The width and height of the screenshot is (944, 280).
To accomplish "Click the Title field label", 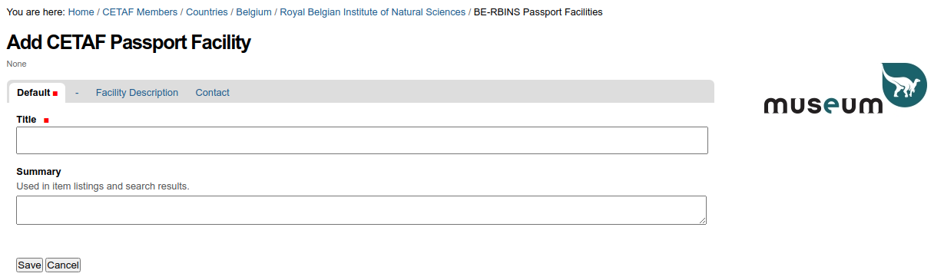I will 26,120.
